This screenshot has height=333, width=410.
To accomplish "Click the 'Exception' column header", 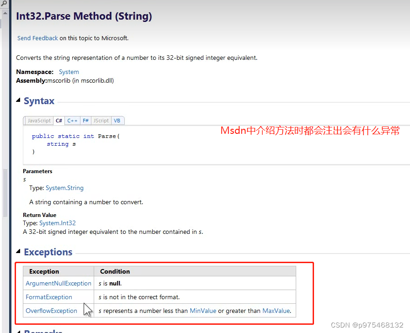I will click(59, 271).
